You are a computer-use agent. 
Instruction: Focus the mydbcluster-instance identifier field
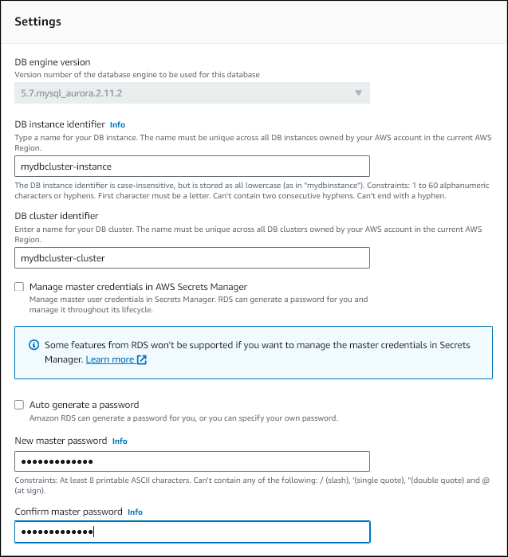tap(192, 166)
